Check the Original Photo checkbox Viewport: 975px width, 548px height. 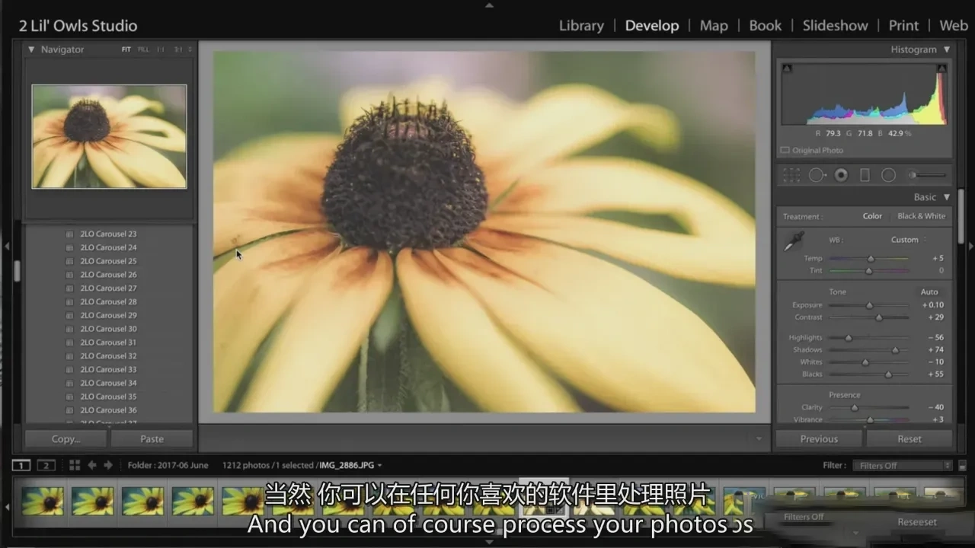coord(785,150)
